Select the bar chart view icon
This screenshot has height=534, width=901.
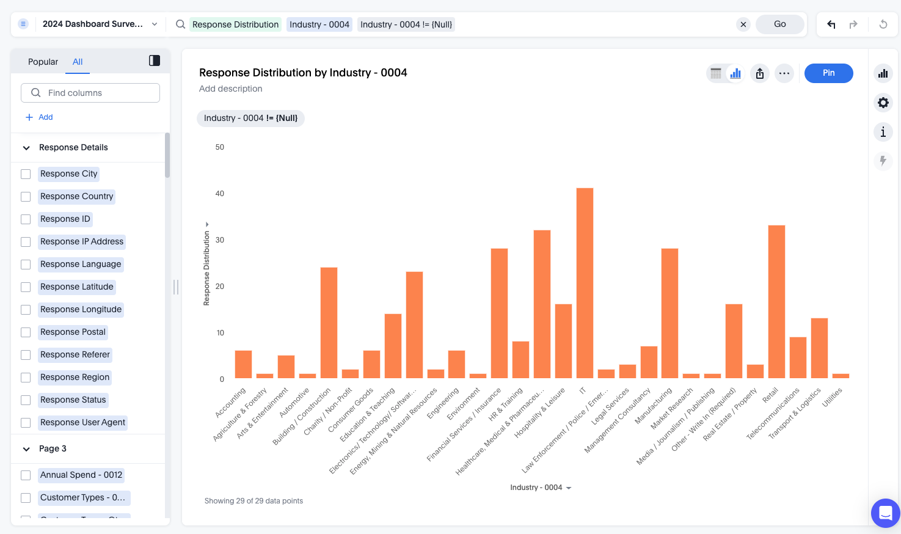point(735,73)
